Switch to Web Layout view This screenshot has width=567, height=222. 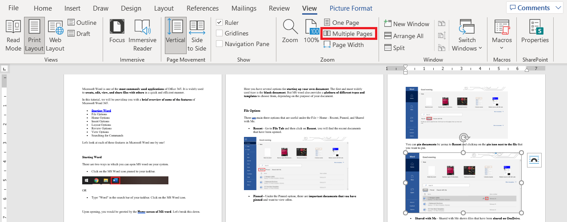[x=55, y=36]
